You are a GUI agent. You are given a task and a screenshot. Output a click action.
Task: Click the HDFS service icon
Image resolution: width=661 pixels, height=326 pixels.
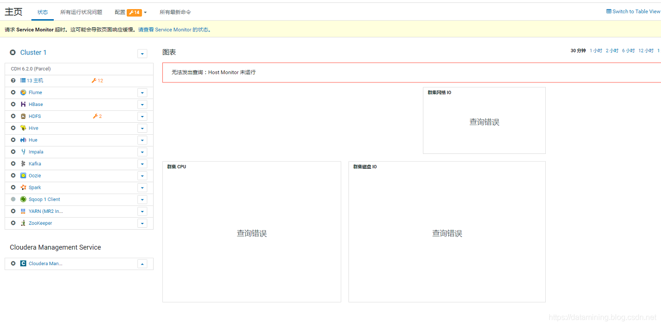point(23,116)
